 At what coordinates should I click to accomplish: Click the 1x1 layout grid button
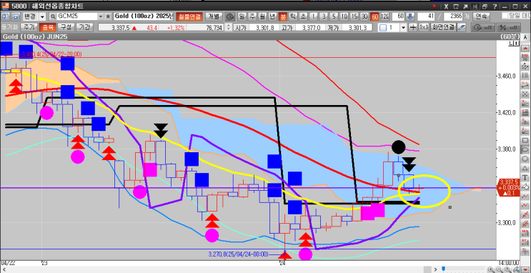pos(423,27)
